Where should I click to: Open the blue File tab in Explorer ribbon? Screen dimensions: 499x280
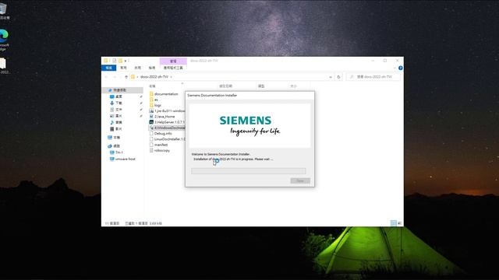[x=109, y=68]
